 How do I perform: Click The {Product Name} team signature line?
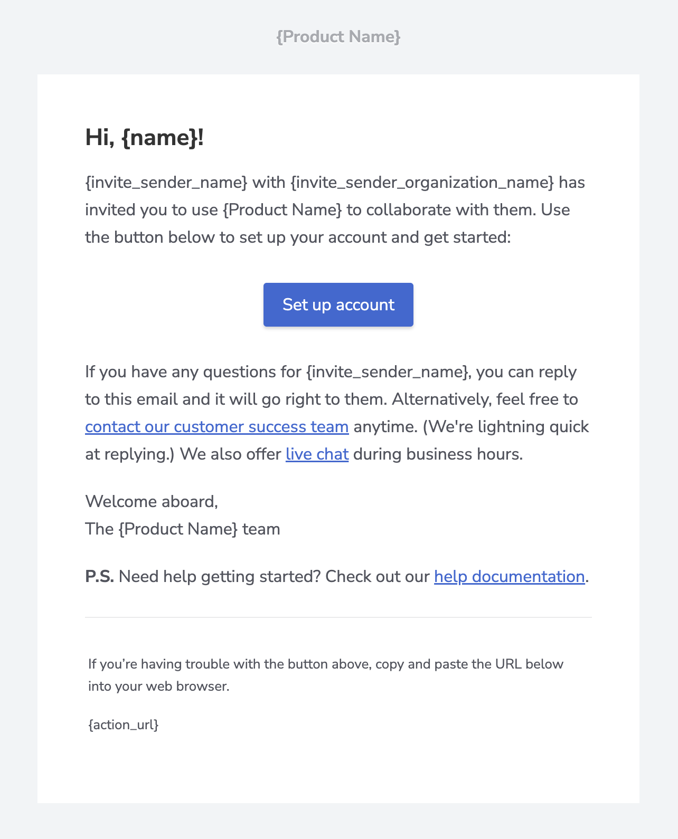(x=183, y=529)
